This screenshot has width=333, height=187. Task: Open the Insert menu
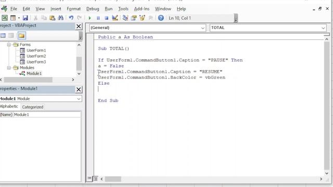pos(56,9)
